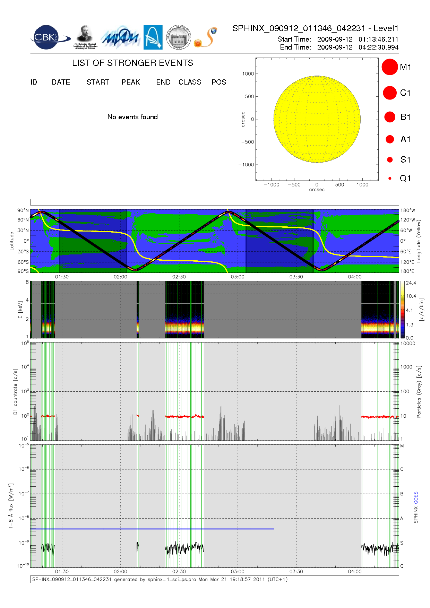Click the START column header

(98, 82)
